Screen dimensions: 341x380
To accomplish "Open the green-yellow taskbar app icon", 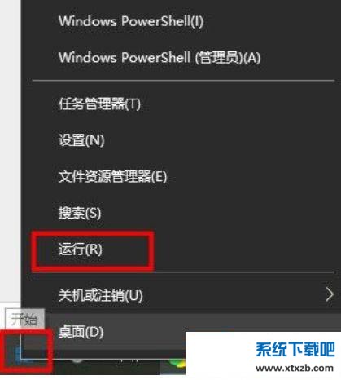I will pyautogui.click(x=177, y=365).
